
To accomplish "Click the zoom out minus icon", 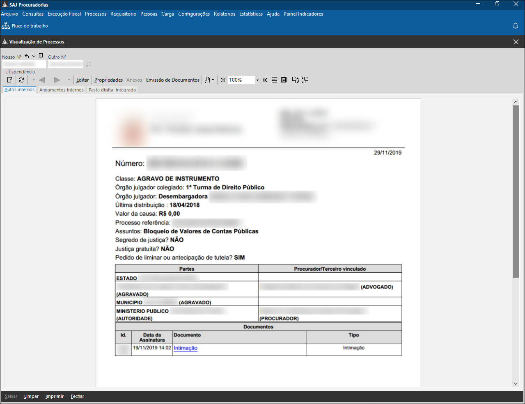I will 223,80.
